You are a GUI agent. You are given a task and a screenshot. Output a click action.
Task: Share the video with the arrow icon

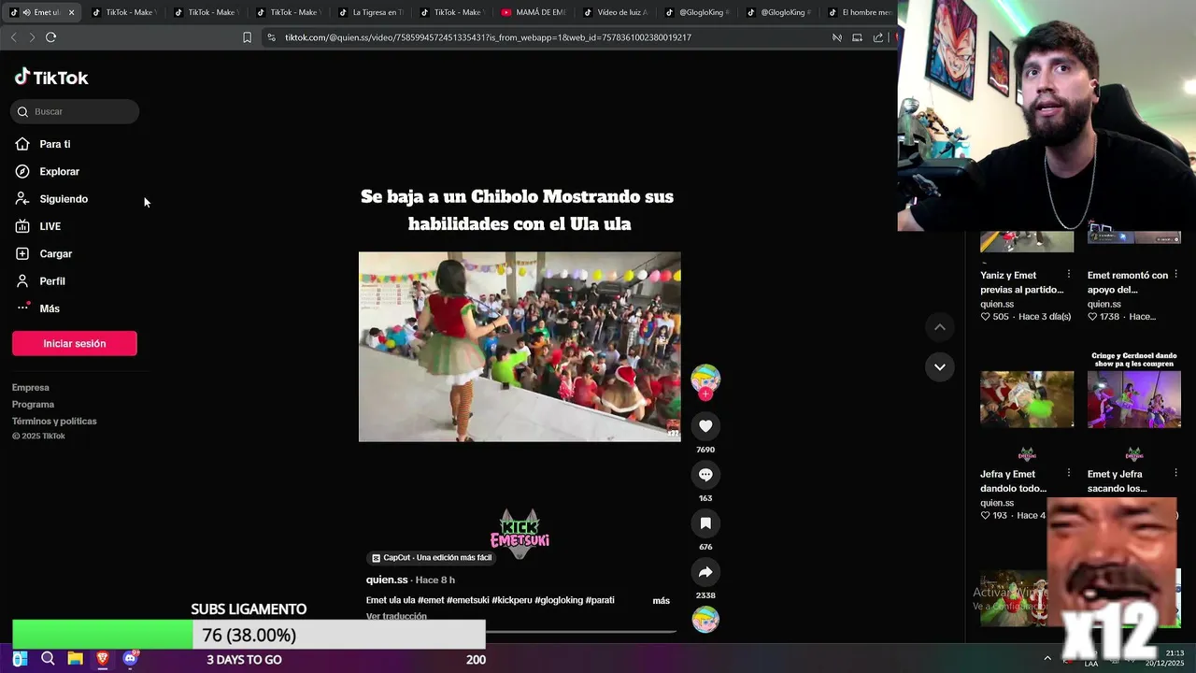tap(705, 572)
